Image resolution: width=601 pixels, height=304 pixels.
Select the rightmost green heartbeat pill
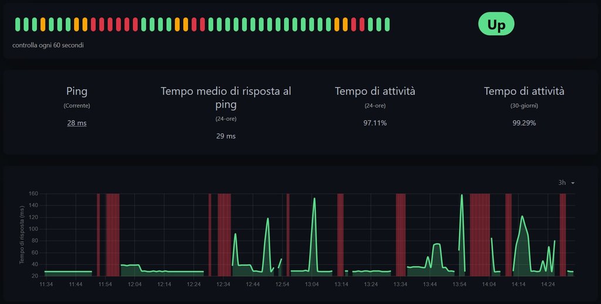(387, 25)
